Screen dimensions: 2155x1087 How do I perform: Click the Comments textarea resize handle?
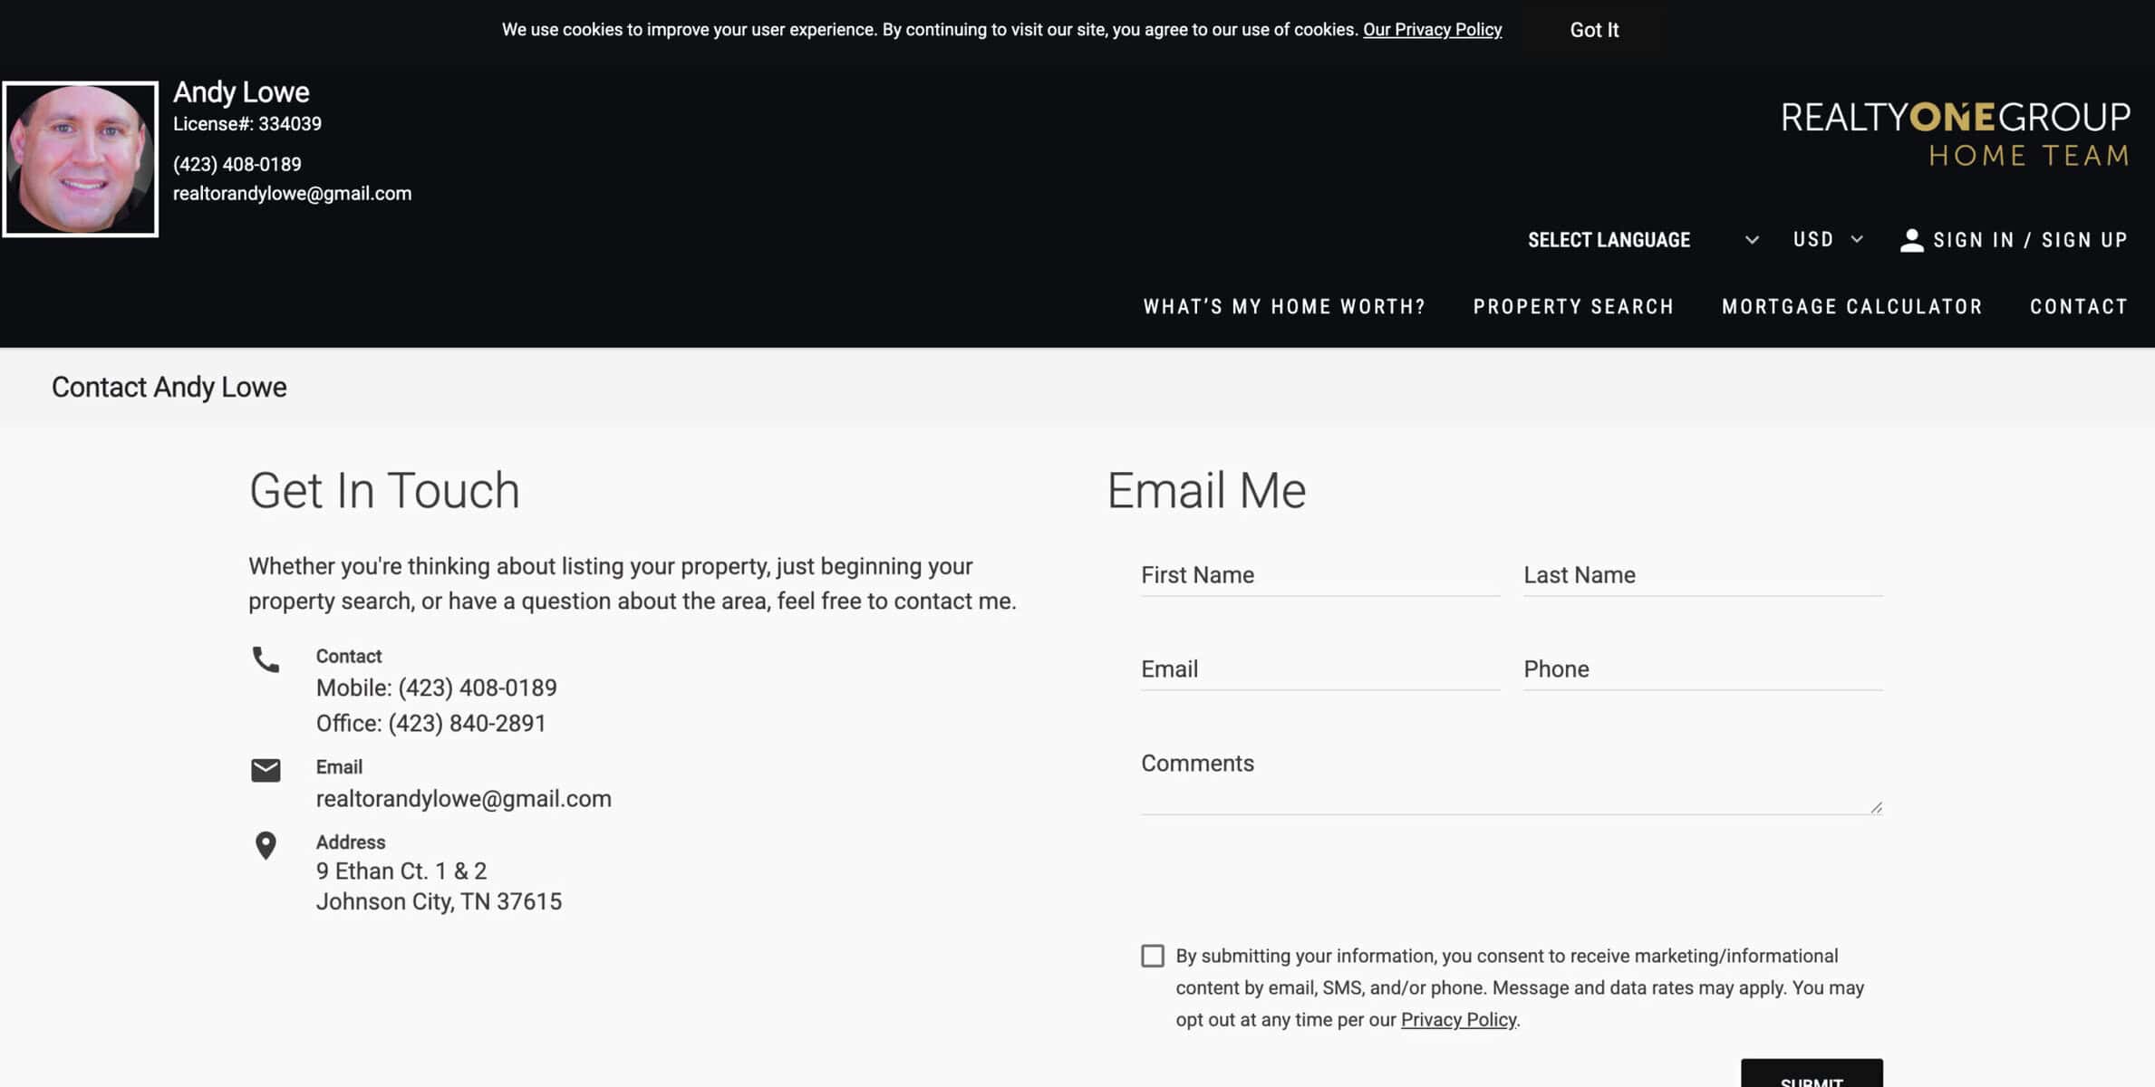pyautogui.click(x=1876, y=807)
